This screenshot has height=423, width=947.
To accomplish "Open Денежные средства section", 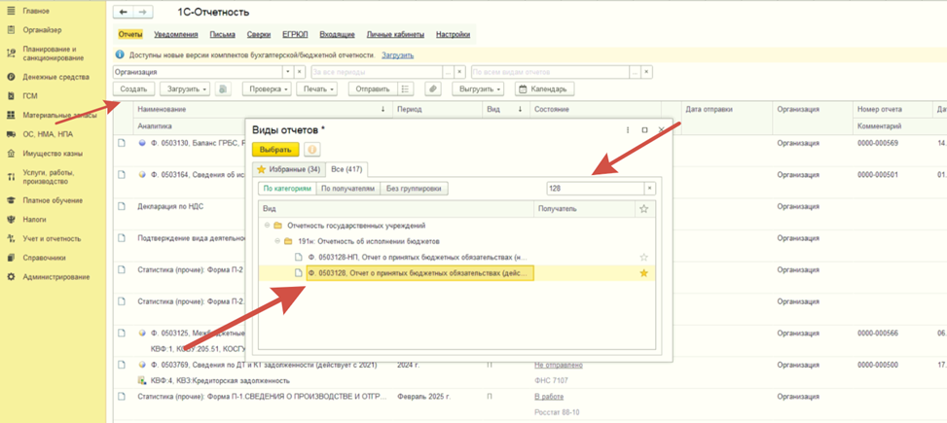I will (55, 77).
